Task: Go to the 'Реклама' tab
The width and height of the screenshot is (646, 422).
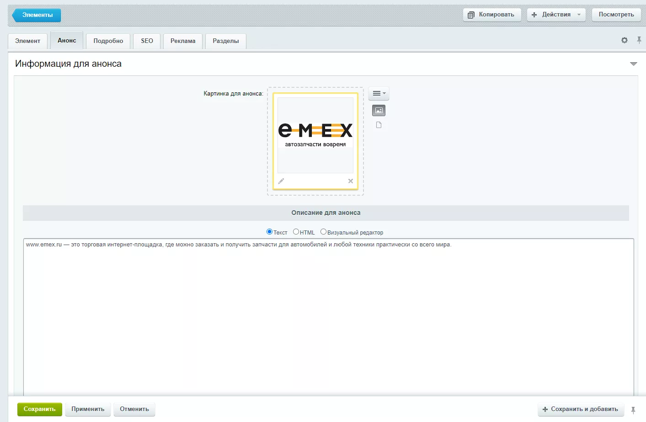Action: coord(183,41)
